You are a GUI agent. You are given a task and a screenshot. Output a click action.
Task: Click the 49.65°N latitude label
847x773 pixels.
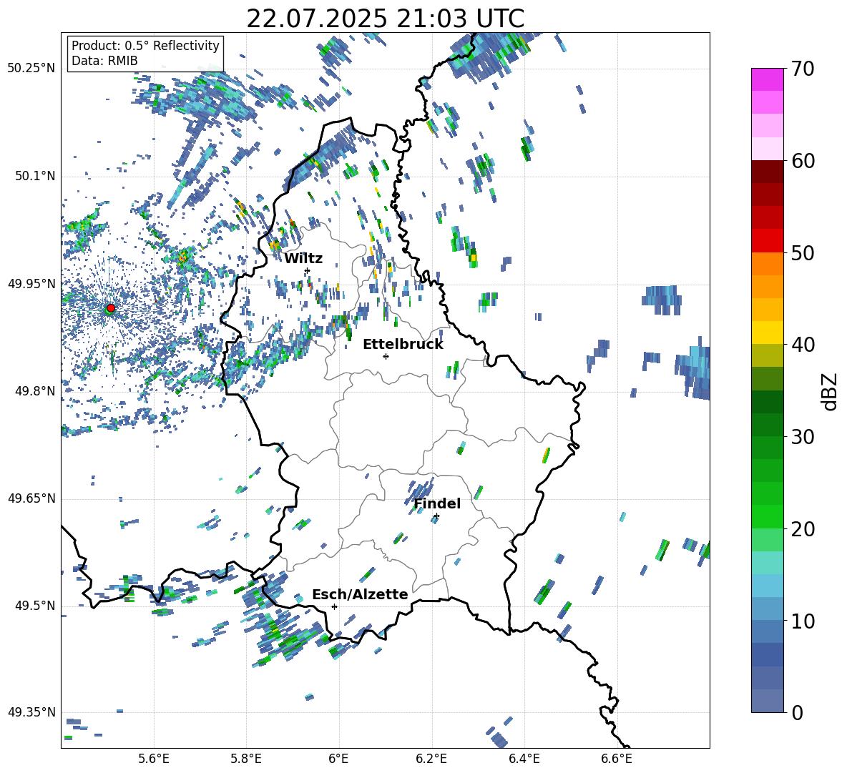pos(31,498)
